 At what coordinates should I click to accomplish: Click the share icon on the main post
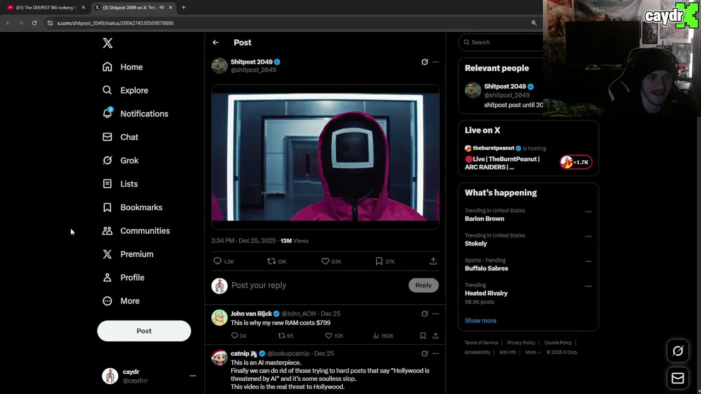pos(433,261)
